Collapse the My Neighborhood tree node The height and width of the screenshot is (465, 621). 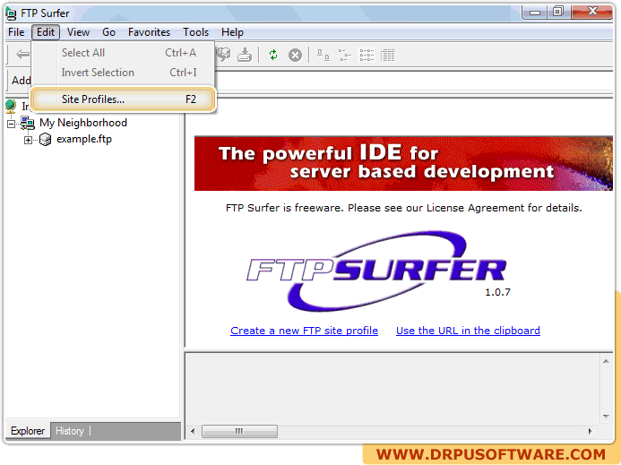tap(12, 124)
